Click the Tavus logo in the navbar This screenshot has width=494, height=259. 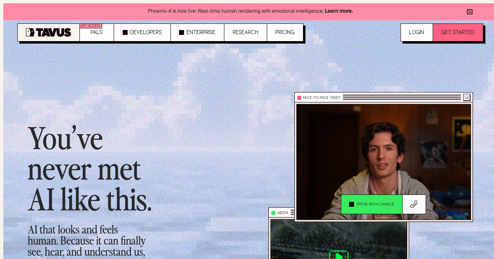[49, 32]
